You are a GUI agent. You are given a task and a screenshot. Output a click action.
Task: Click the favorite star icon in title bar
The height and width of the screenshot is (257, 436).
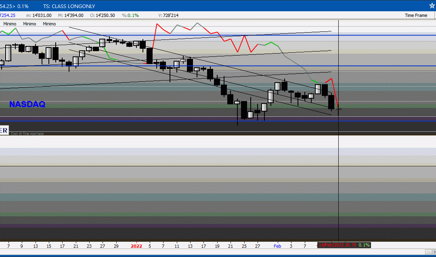click(x=432, y=6)
